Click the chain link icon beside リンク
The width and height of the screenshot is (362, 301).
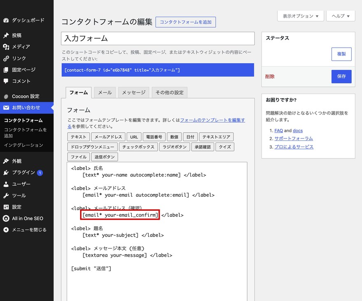tap(6, 58)
